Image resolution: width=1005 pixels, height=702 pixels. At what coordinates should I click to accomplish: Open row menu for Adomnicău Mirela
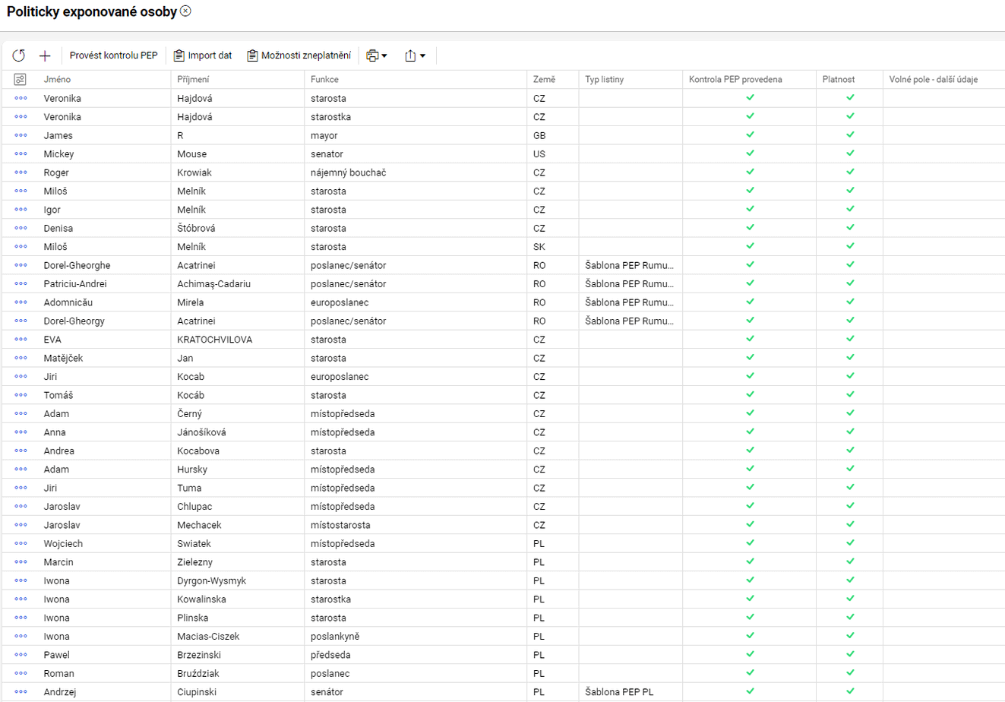[x=21, y=302]
